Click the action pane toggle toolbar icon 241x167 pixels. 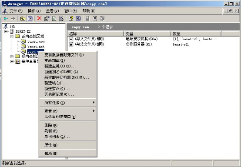78,19
